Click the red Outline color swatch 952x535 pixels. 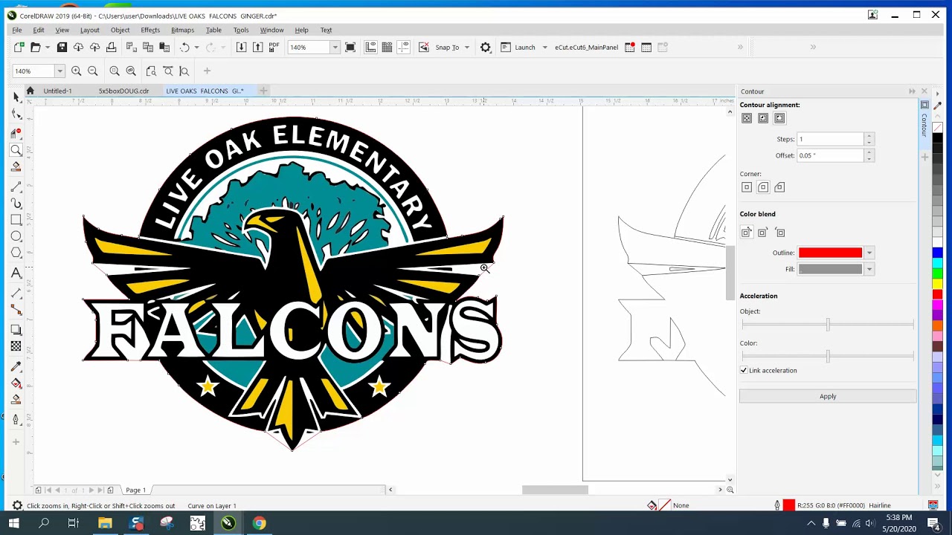pyautogui.click(x=830, y=253)
